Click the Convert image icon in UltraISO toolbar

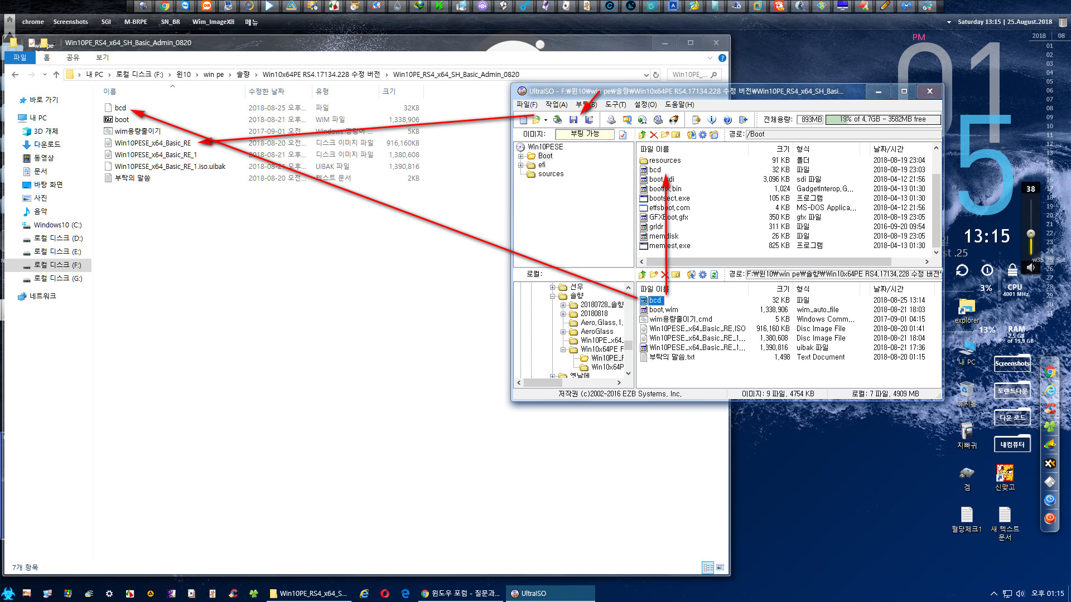coord(643,120)
